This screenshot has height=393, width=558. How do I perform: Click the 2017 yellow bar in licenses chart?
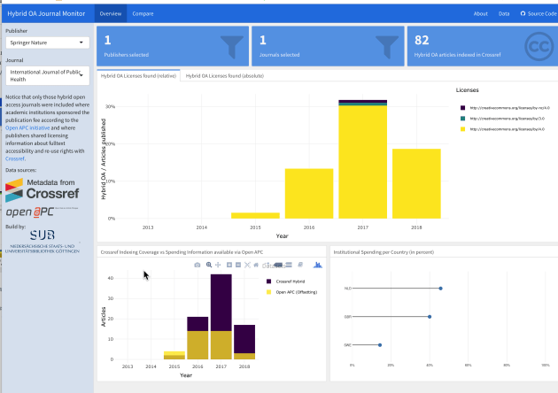362,161
